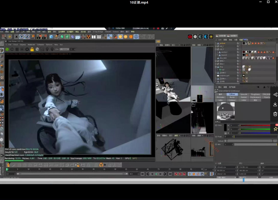The image size is (278, 200).
Task: Pause the Live Viewer render
Action: (x=17, y=49)
